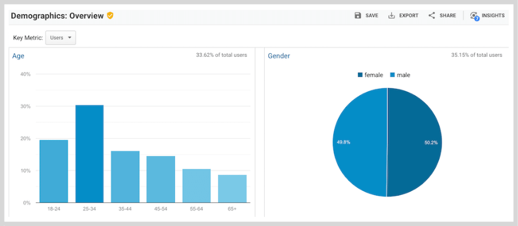This screenshot has width=518, height=226.
Task: Click the male 49.8% pie slice
Action: pos(359,142)
